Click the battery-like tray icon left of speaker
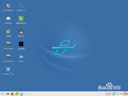 (107, 94)
